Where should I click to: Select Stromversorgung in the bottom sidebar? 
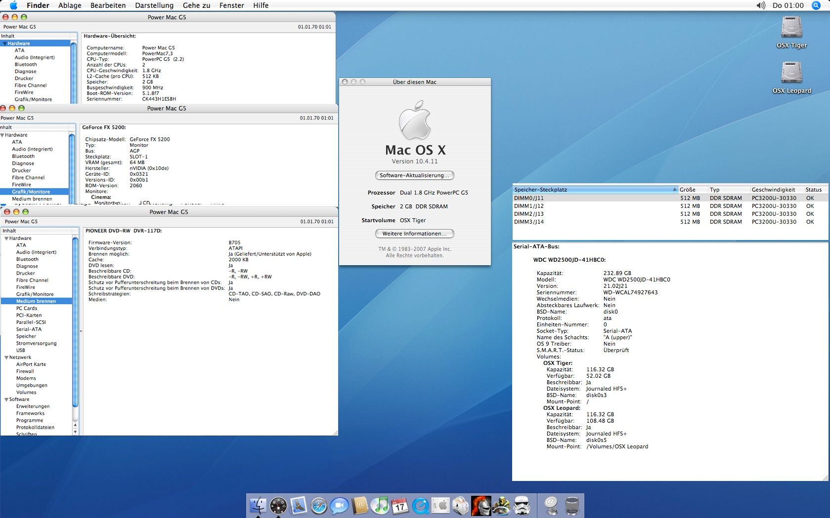pyautogui.click(x=36, y=343)
